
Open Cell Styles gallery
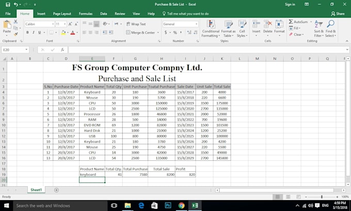click(242, 28)
